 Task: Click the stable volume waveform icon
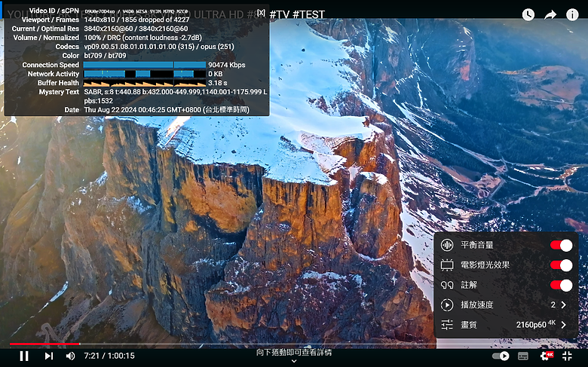(x=446, y=245)
